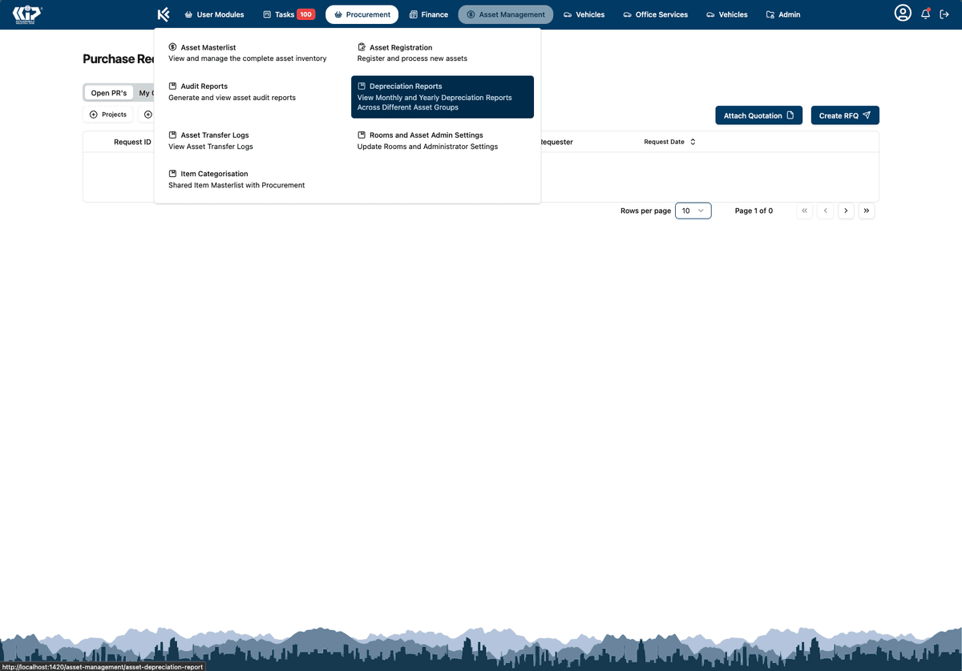Sort by Request Date using the sort arrows

pyautogui.click(x=693, y=142)
